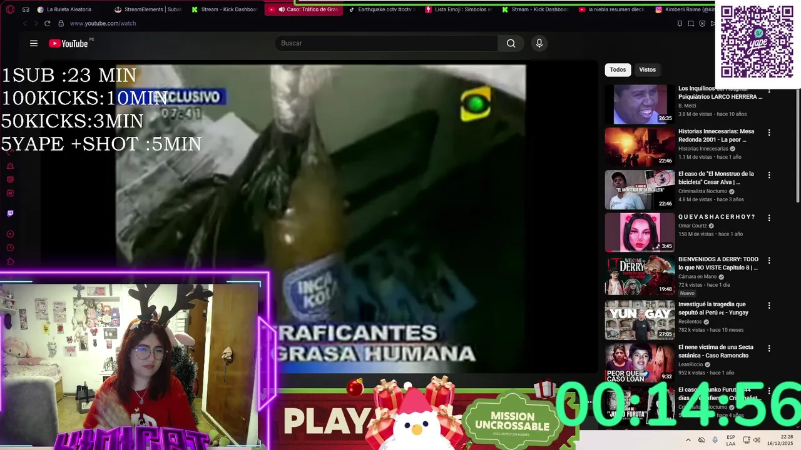The height and width of the screenshot is (450, 801).
Task: Open the Twitch panel in the sidebar
Action: pos(10,213)
